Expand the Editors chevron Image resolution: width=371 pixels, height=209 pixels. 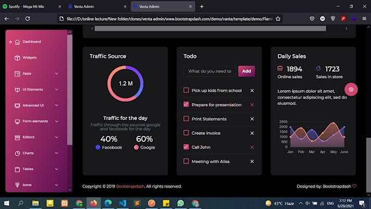(x=57, y=137)
